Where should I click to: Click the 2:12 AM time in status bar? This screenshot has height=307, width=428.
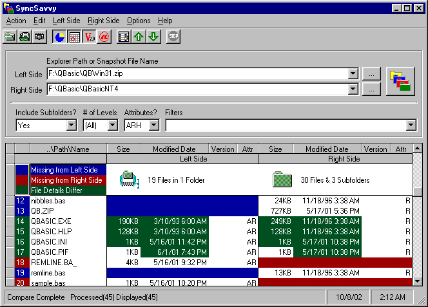(393, 297)
